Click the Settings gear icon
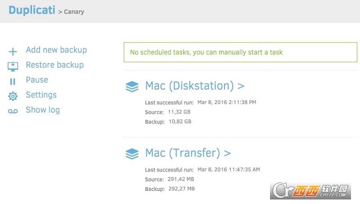The image size is (360, 204). [13, 96]
